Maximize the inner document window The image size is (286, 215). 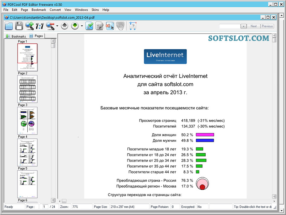[x=268, y=17]
